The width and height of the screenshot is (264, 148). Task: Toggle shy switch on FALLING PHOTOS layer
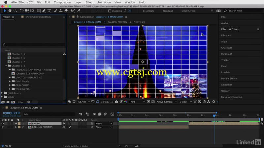(64, 127)
